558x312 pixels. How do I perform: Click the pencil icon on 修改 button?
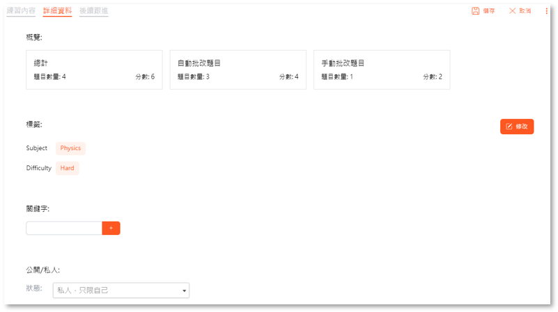point(509,126)
